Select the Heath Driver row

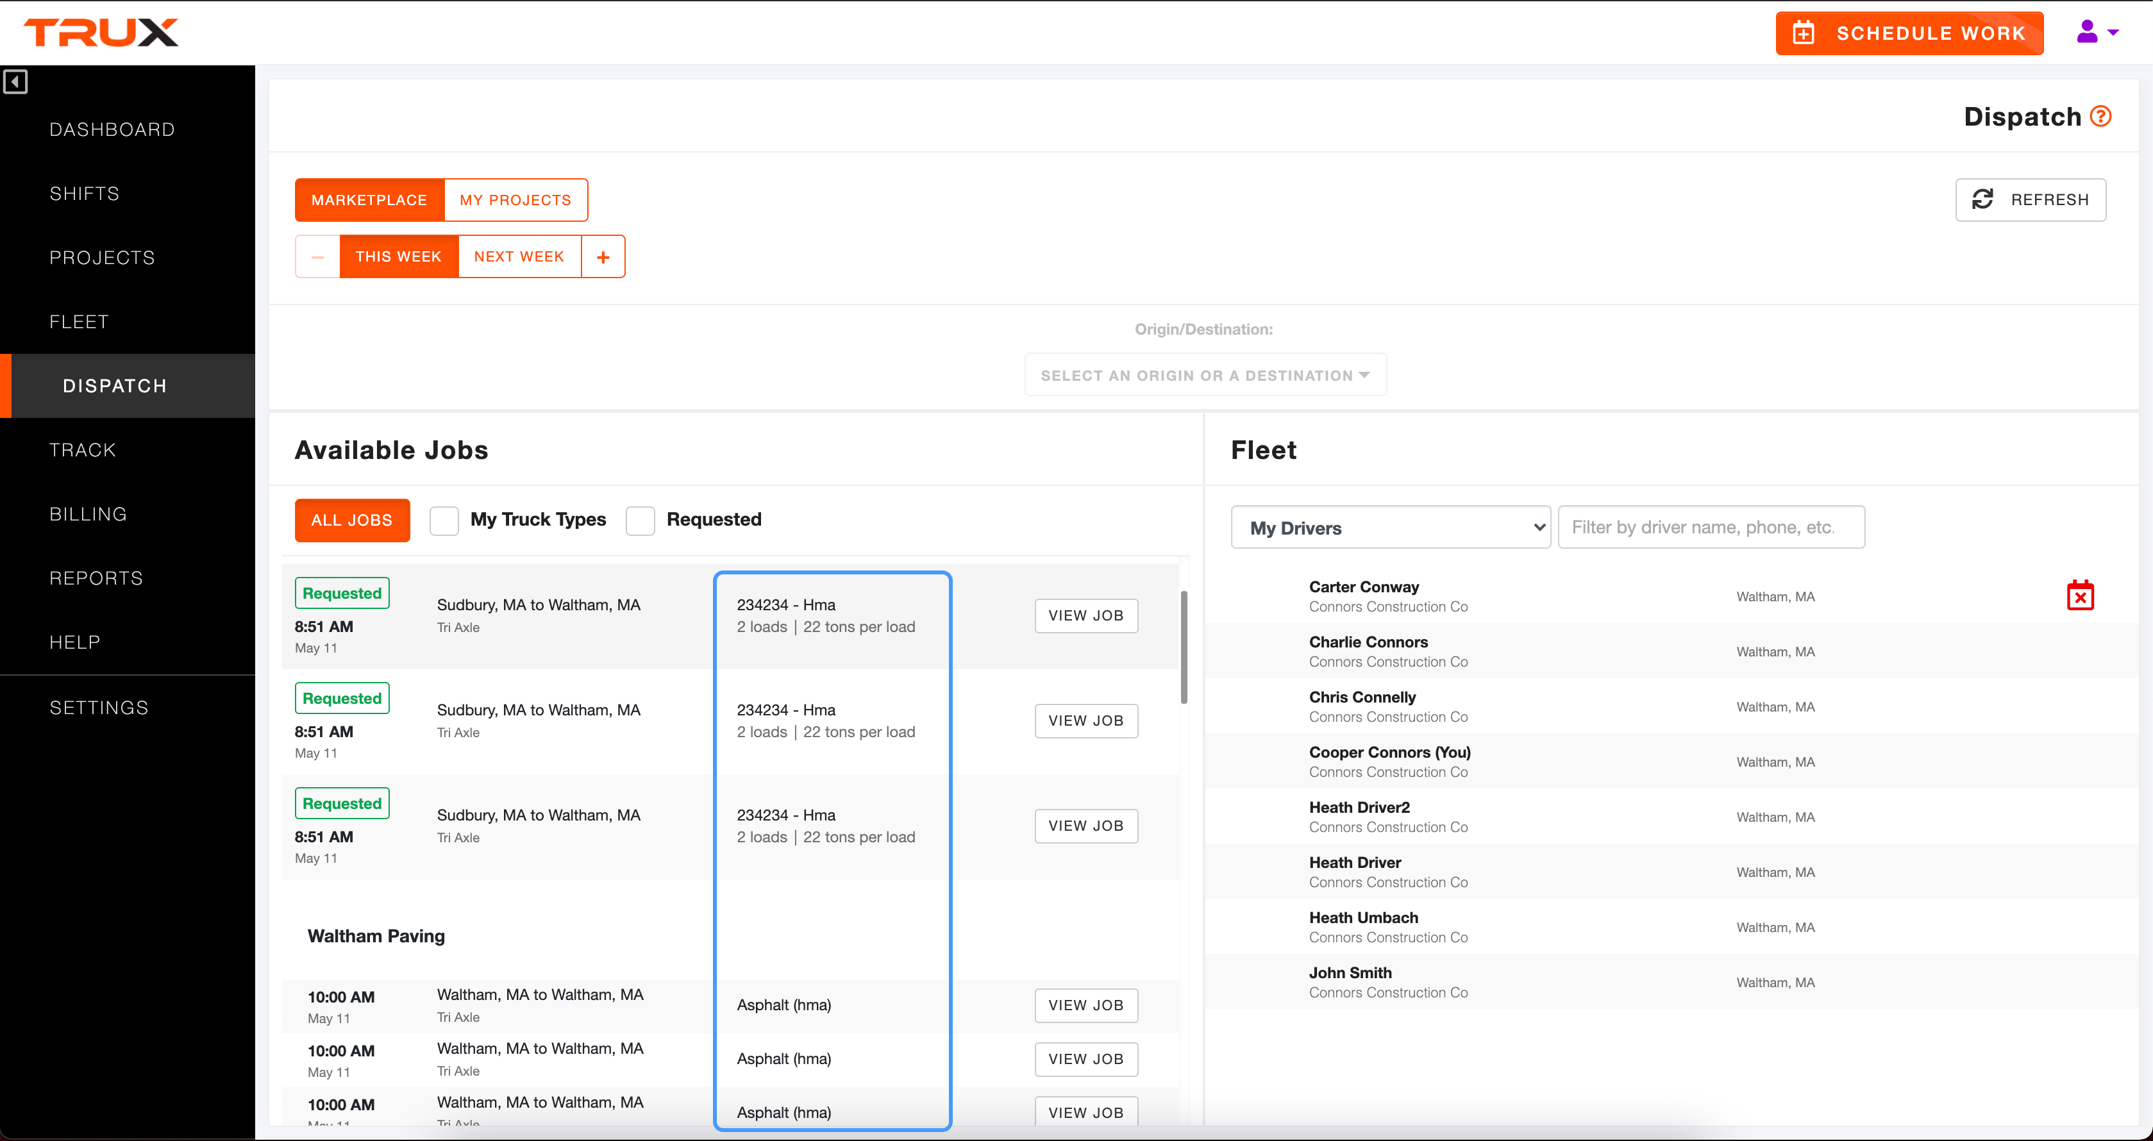pyautogui.click(x=1671, y=872)
